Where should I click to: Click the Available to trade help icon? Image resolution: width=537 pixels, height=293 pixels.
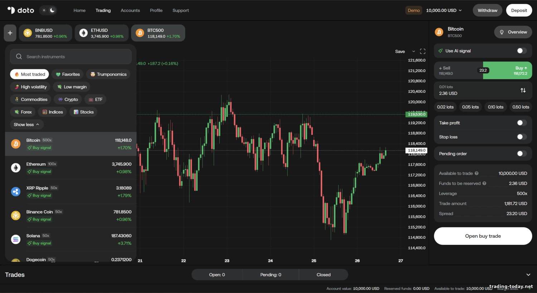(x=476, y=173)
